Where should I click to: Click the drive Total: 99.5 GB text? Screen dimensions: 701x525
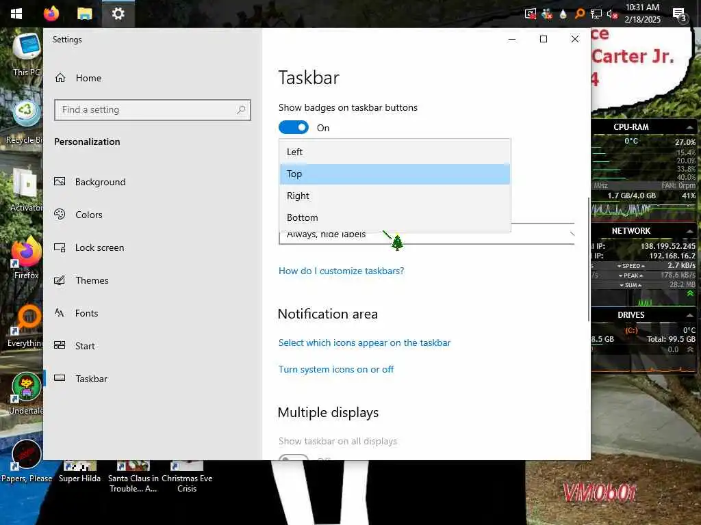pyautogui.click(x=671, y=339)
